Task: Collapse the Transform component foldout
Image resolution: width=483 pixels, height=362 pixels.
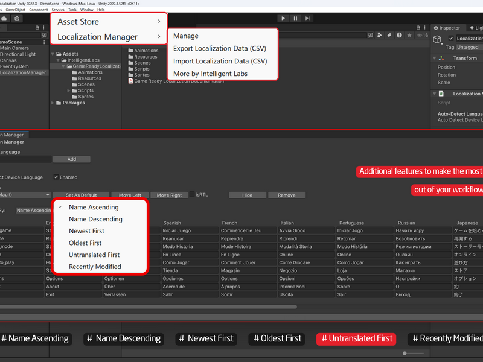Action: pyautogui.click(x=435, y=58)
